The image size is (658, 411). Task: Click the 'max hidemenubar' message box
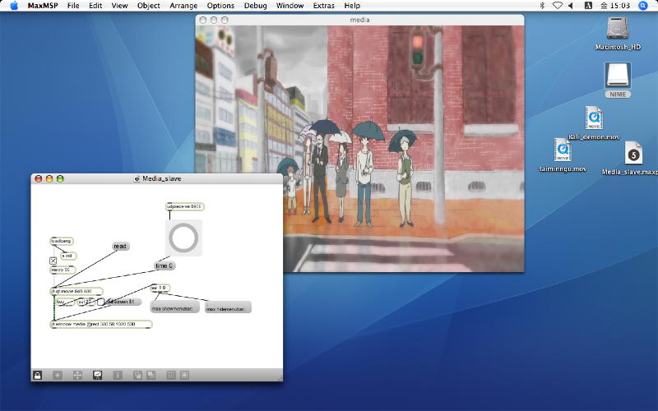point(228,307)
